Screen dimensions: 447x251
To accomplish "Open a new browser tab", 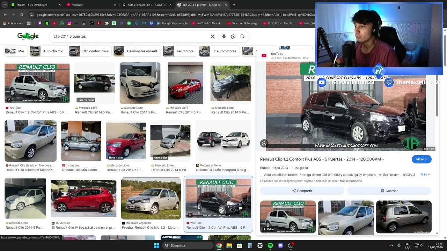I will [x=234, y=5].
